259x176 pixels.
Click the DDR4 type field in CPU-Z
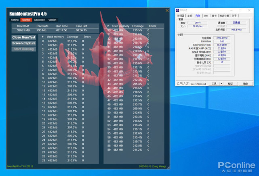click(x=198, y=23)
